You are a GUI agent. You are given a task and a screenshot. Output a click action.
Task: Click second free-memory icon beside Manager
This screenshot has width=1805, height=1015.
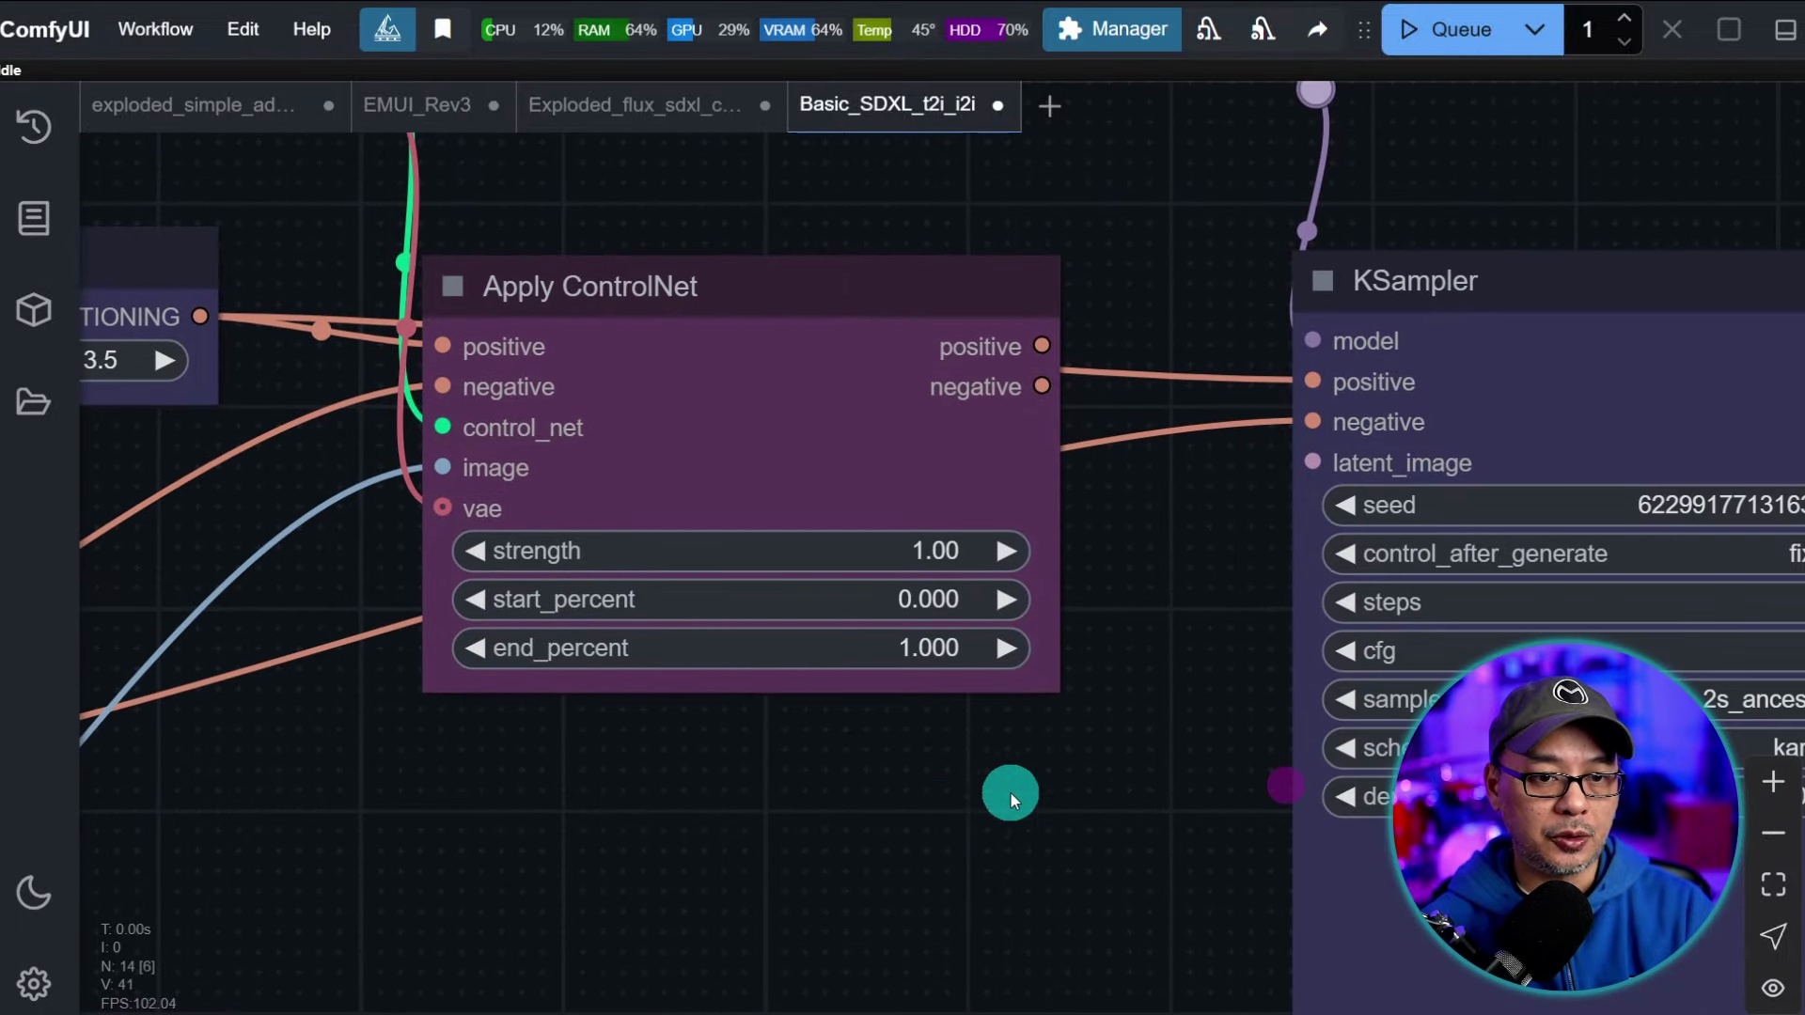[x=1263, y=29]
